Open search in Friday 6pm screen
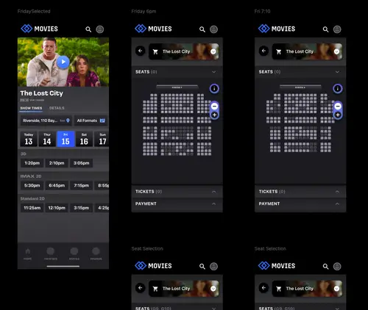Image resolution: width=368 pixels, height=310 pixels. [x=202, y=29]
